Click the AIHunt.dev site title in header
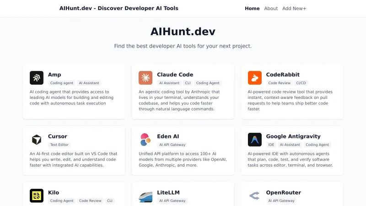The image size is (366, 206). [x=118, y=8]
